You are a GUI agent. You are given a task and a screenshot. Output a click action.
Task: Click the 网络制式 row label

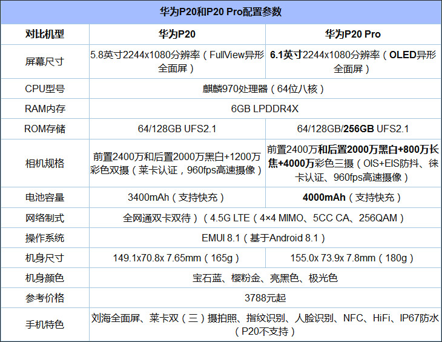45,217
